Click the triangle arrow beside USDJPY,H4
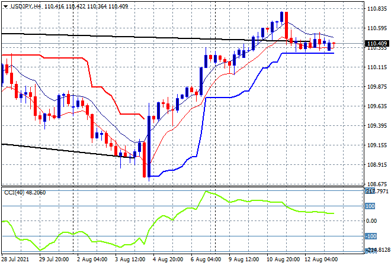This screenshot has height=266, width=391. tap(6, 7)
